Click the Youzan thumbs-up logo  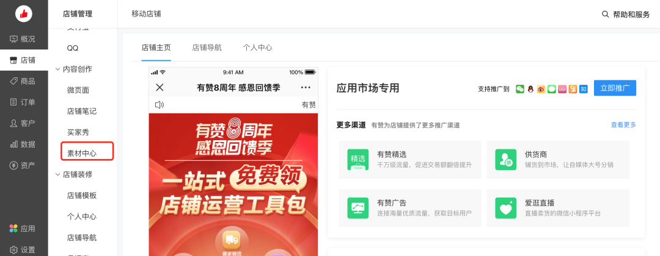[24, 14]
